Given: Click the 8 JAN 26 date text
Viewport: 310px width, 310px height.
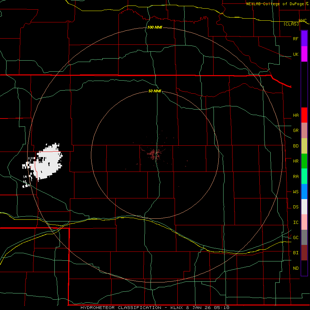Looking at the screenshot, I should 199,308.
